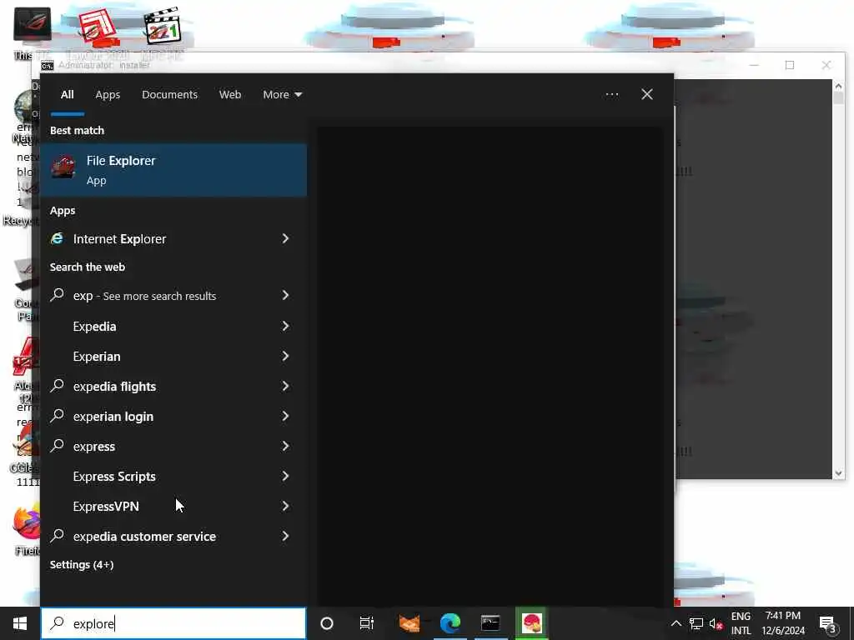Open the More dropdown filter
854x640 pixels.
pos(282,95)
